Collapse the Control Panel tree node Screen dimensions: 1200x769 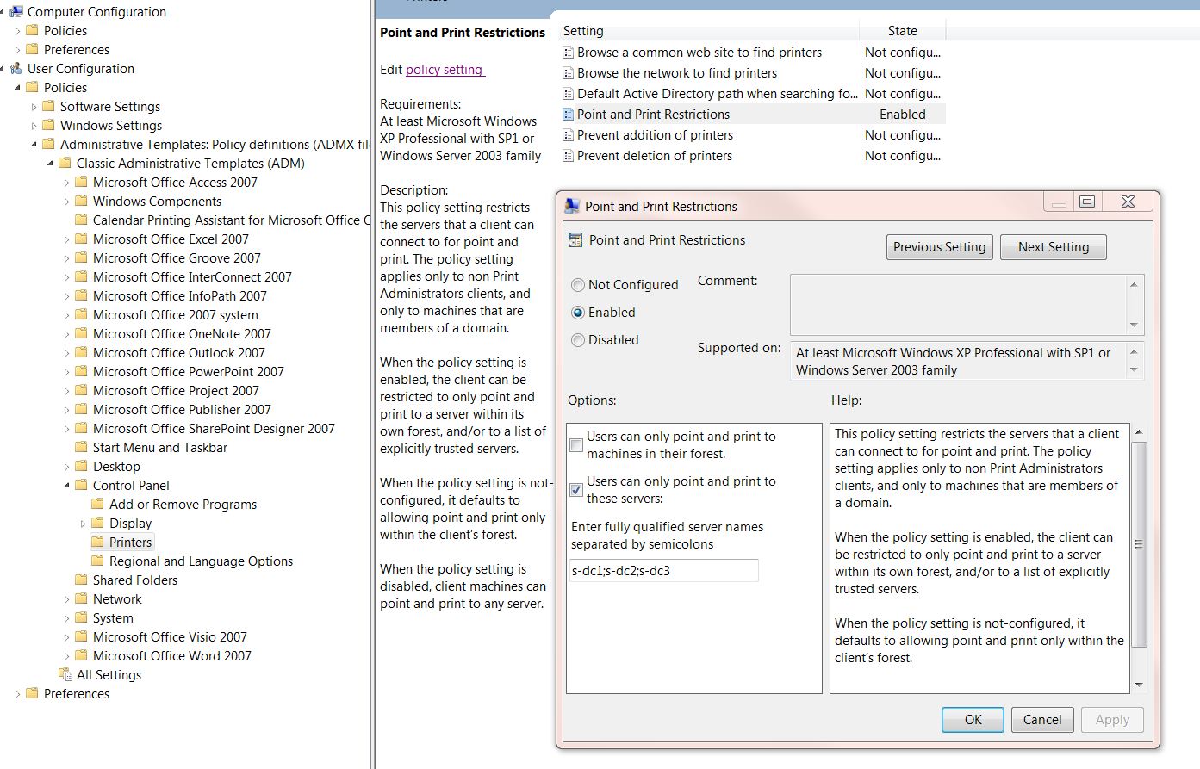point(66,486)
